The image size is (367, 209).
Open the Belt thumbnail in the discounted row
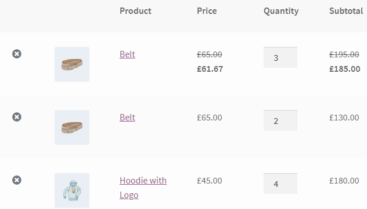72,64
